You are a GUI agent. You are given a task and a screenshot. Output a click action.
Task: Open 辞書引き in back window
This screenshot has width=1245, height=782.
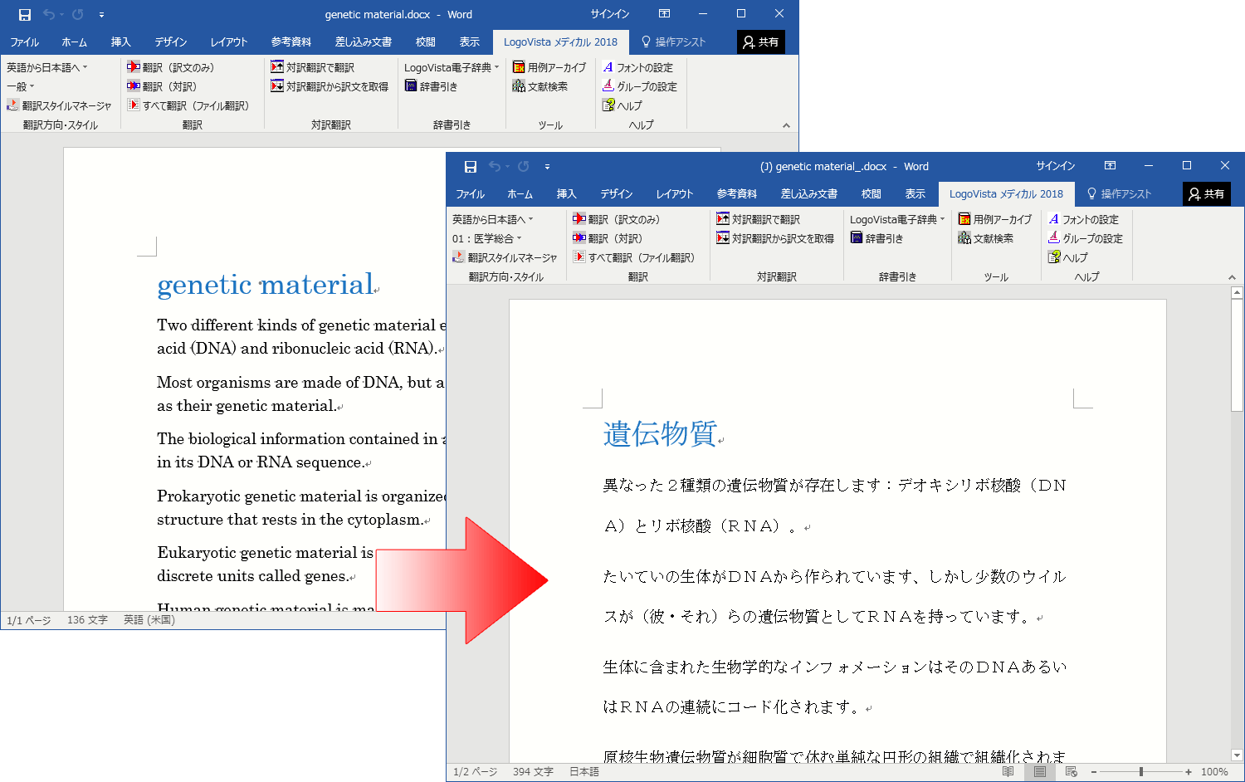[x=432, y=86]
